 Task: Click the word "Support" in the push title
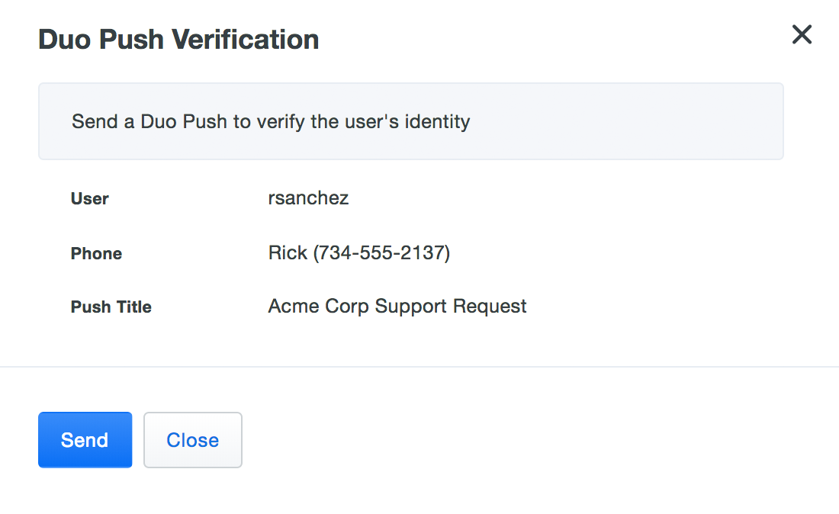pos(411,307)
